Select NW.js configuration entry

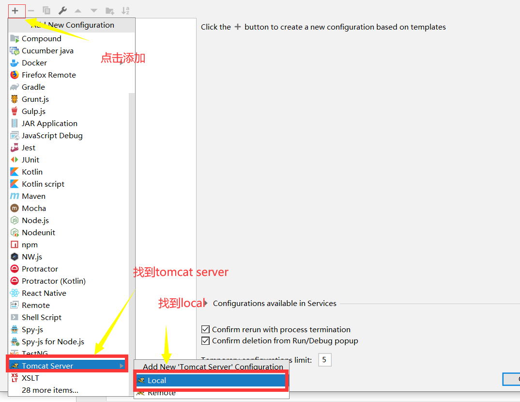click(x=69, y=257)
